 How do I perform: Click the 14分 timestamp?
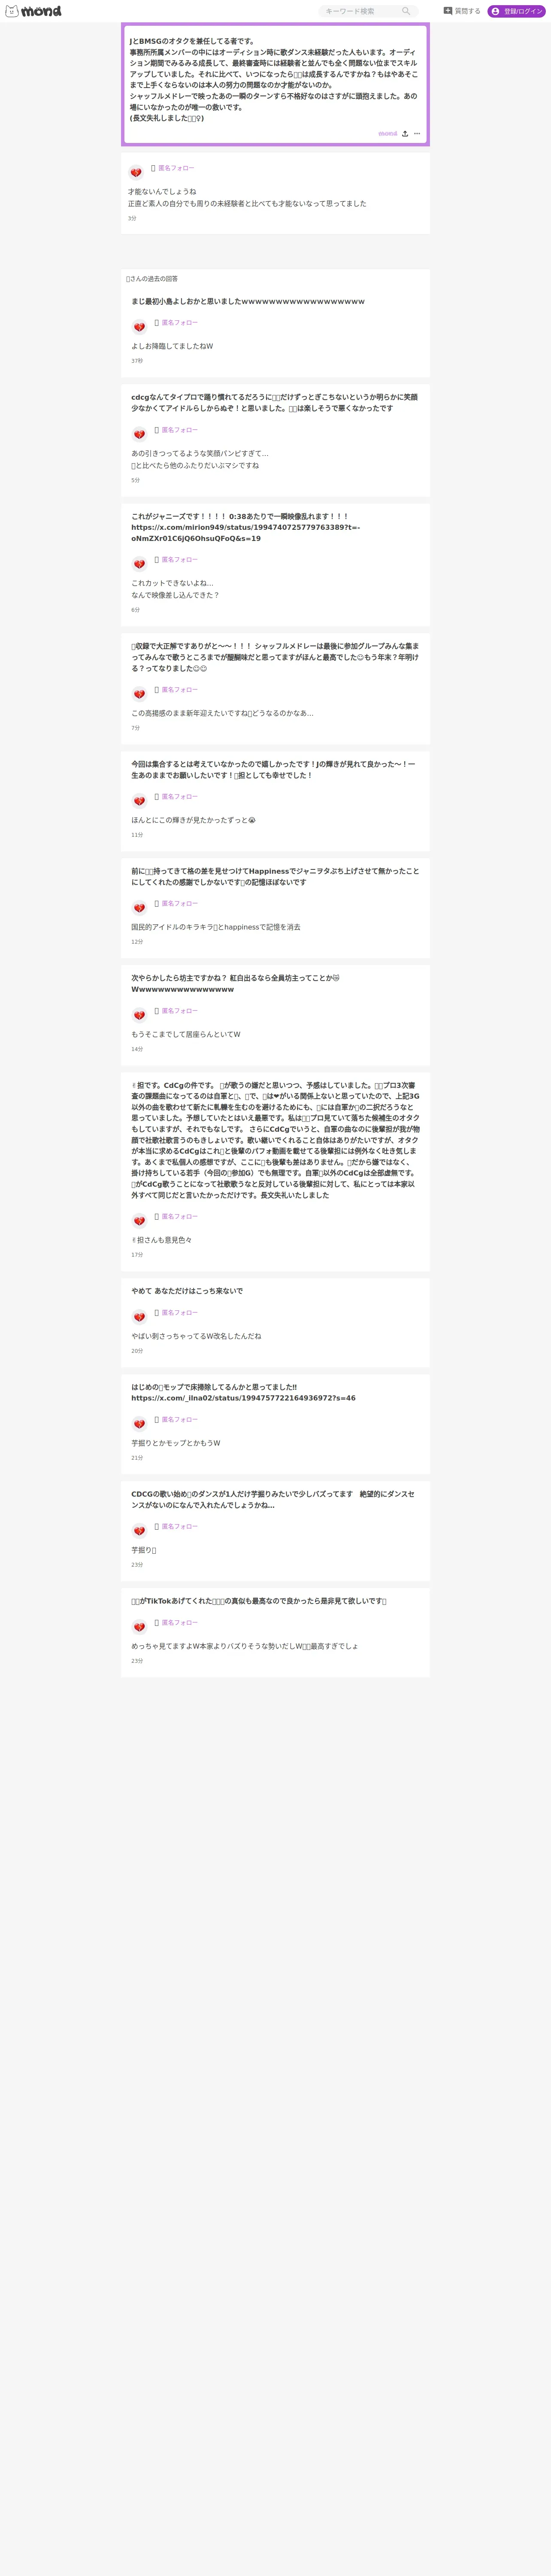pos(137,1049)
